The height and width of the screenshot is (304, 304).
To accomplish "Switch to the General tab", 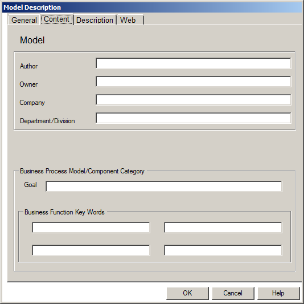I will 24,20.
